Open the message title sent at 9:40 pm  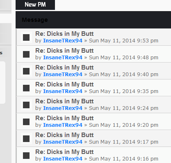(x=64, y=68)
